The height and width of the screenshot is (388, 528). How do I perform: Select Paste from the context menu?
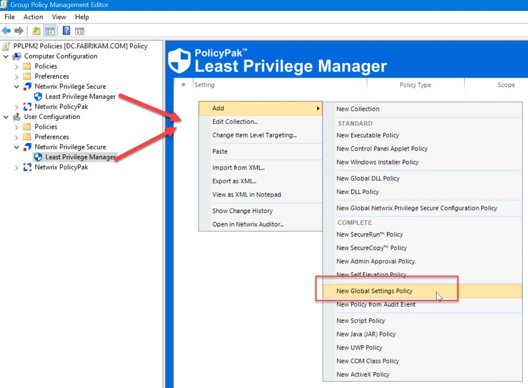(220, 151)
